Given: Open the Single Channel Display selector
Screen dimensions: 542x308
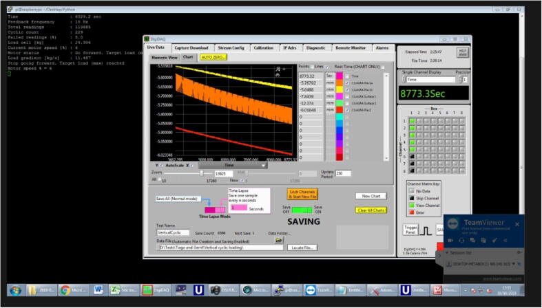Looking at the screenshot, I should 430,80.
